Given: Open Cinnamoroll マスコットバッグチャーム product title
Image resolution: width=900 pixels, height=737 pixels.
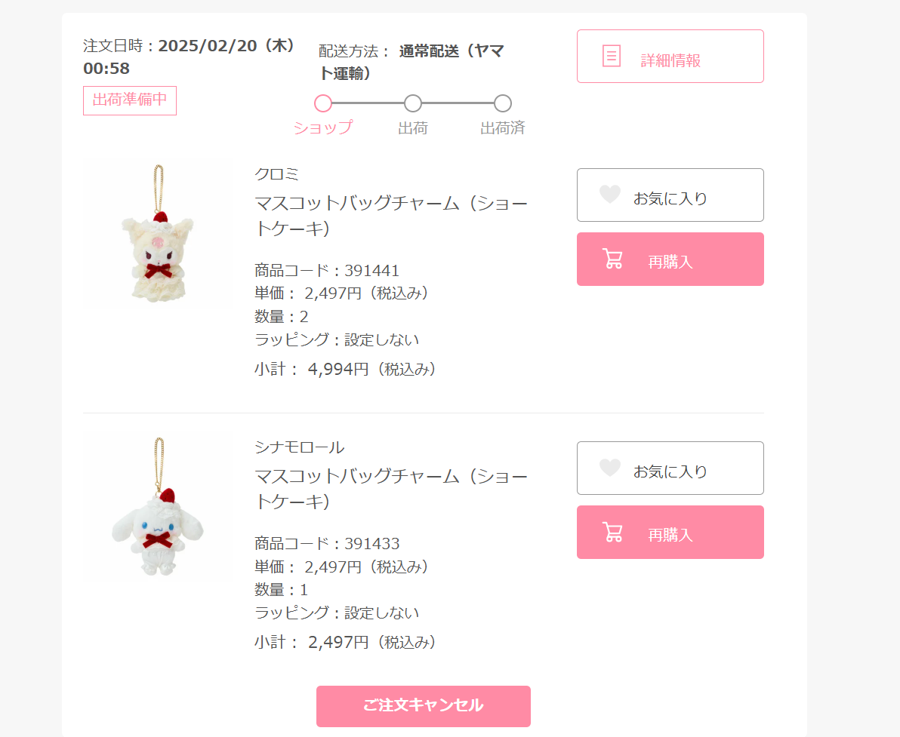Looking at the screenshot, I should [x=391, y=489].
